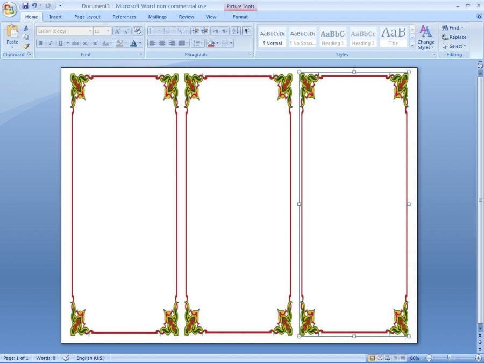This screenshot has height=363, width=484.
Task: Open bullets list dropdown
Action: tap(159, 31)
